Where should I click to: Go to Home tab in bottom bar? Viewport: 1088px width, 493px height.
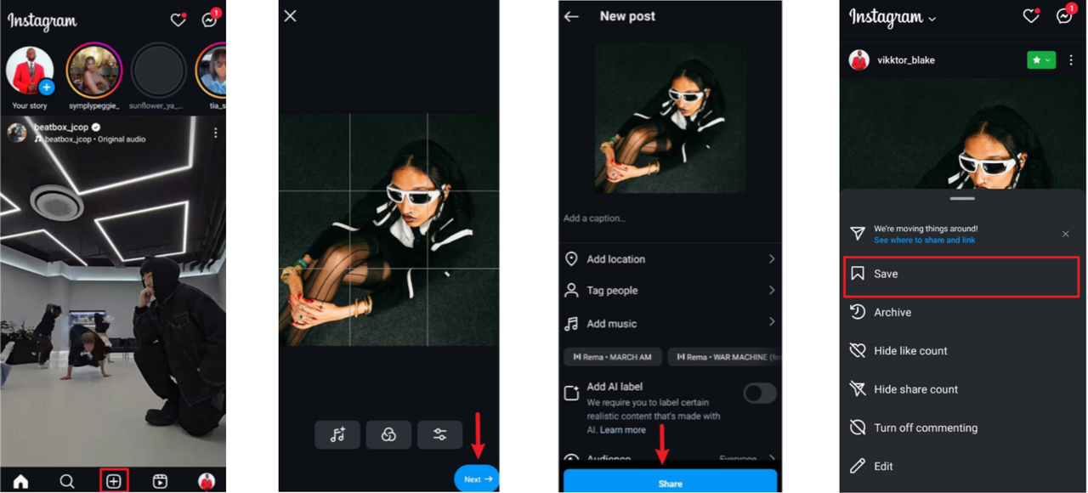click(x=20, y=482)
